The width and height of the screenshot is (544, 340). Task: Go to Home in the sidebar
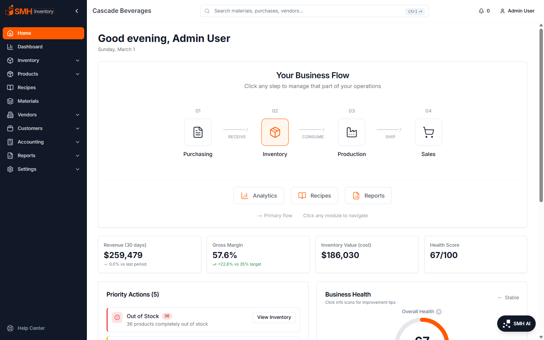click(43, 33)
